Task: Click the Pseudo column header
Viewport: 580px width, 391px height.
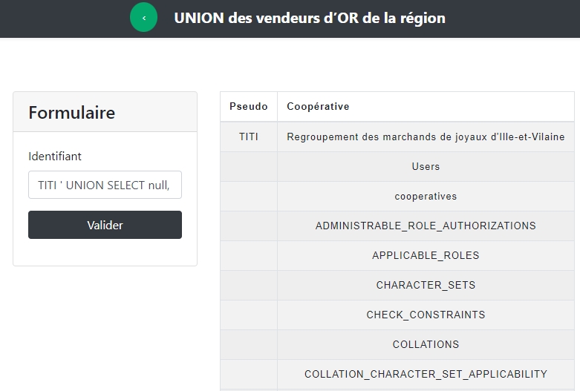Action: tap(249, 107)
